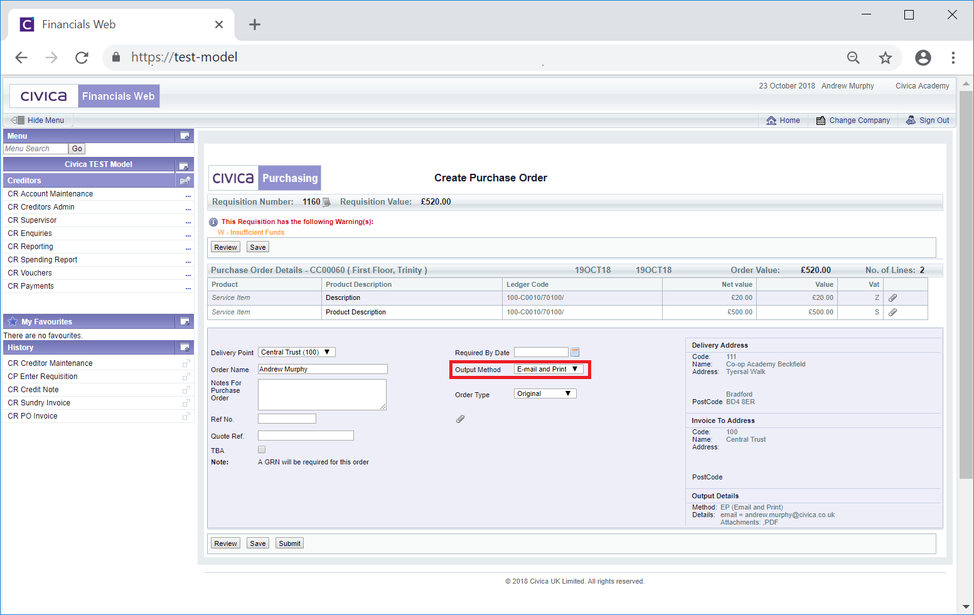Open CR Credit Note new window icon
This screenshot has width=974, height=615.
186,390
